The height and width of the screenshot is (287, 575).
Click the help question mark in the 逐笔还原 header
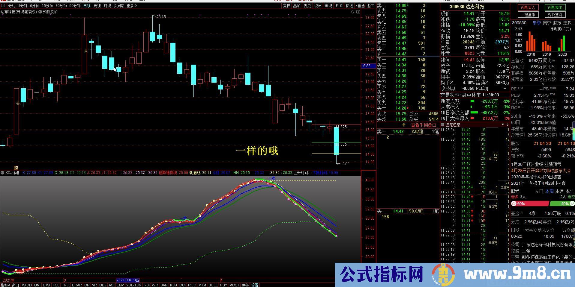[x=507, y=125]
